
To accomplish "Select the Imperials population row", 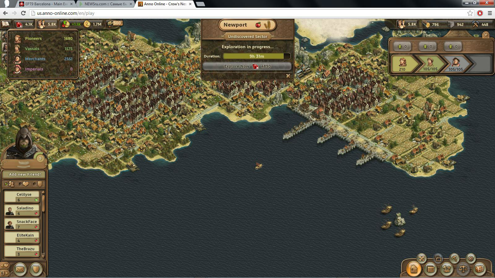I will coord(43,69).
